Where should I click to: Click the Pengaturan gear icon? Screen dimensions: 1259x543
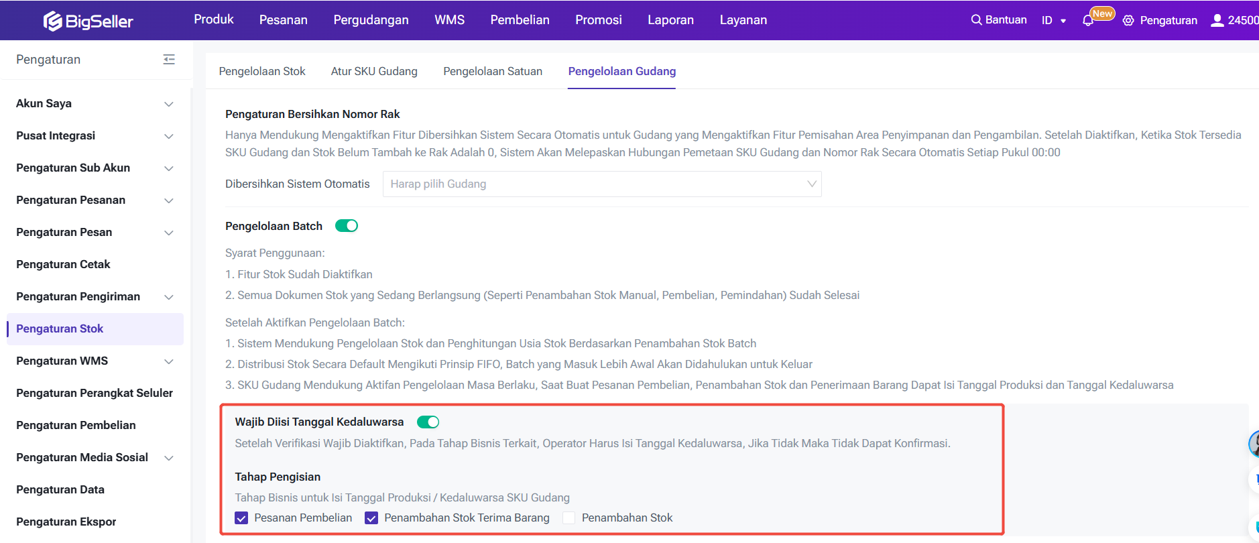click(1128, 21)
